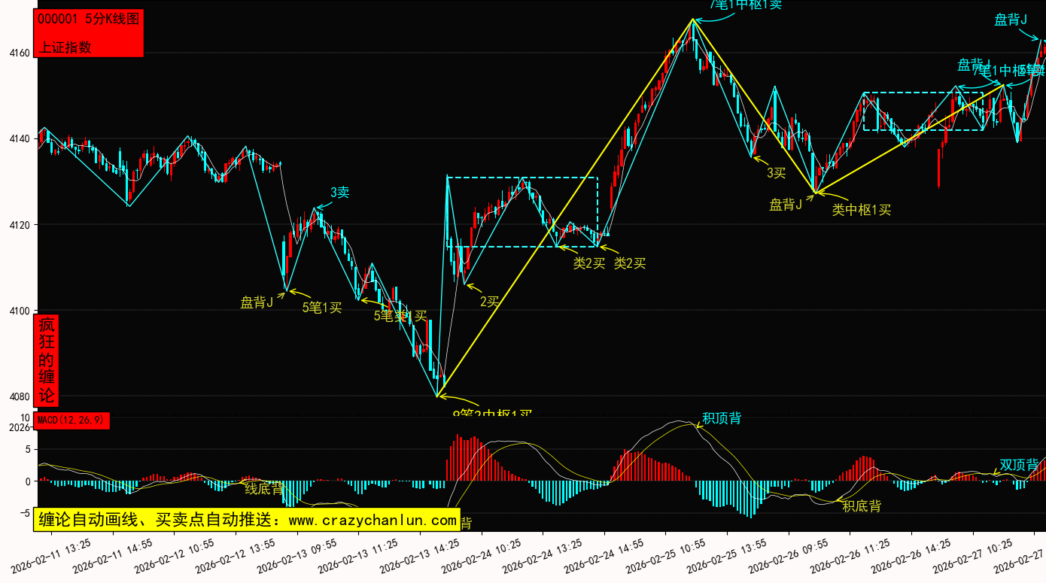Click the 4080 price axis label
This screenshot has width=1046, height=583.
point(19,396)
